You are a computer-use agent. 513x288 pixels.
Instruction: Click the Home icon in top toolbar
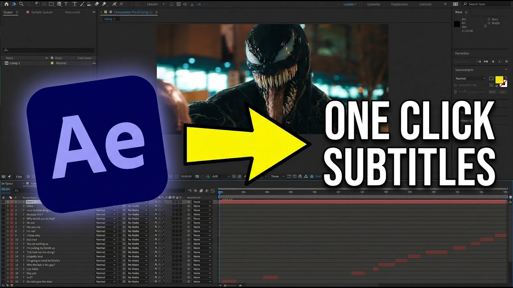click(6, 4)
